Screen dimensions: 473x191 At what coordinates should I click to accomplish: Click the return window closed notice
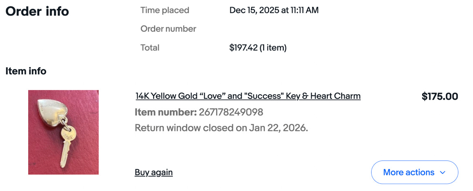coord(221,128)
